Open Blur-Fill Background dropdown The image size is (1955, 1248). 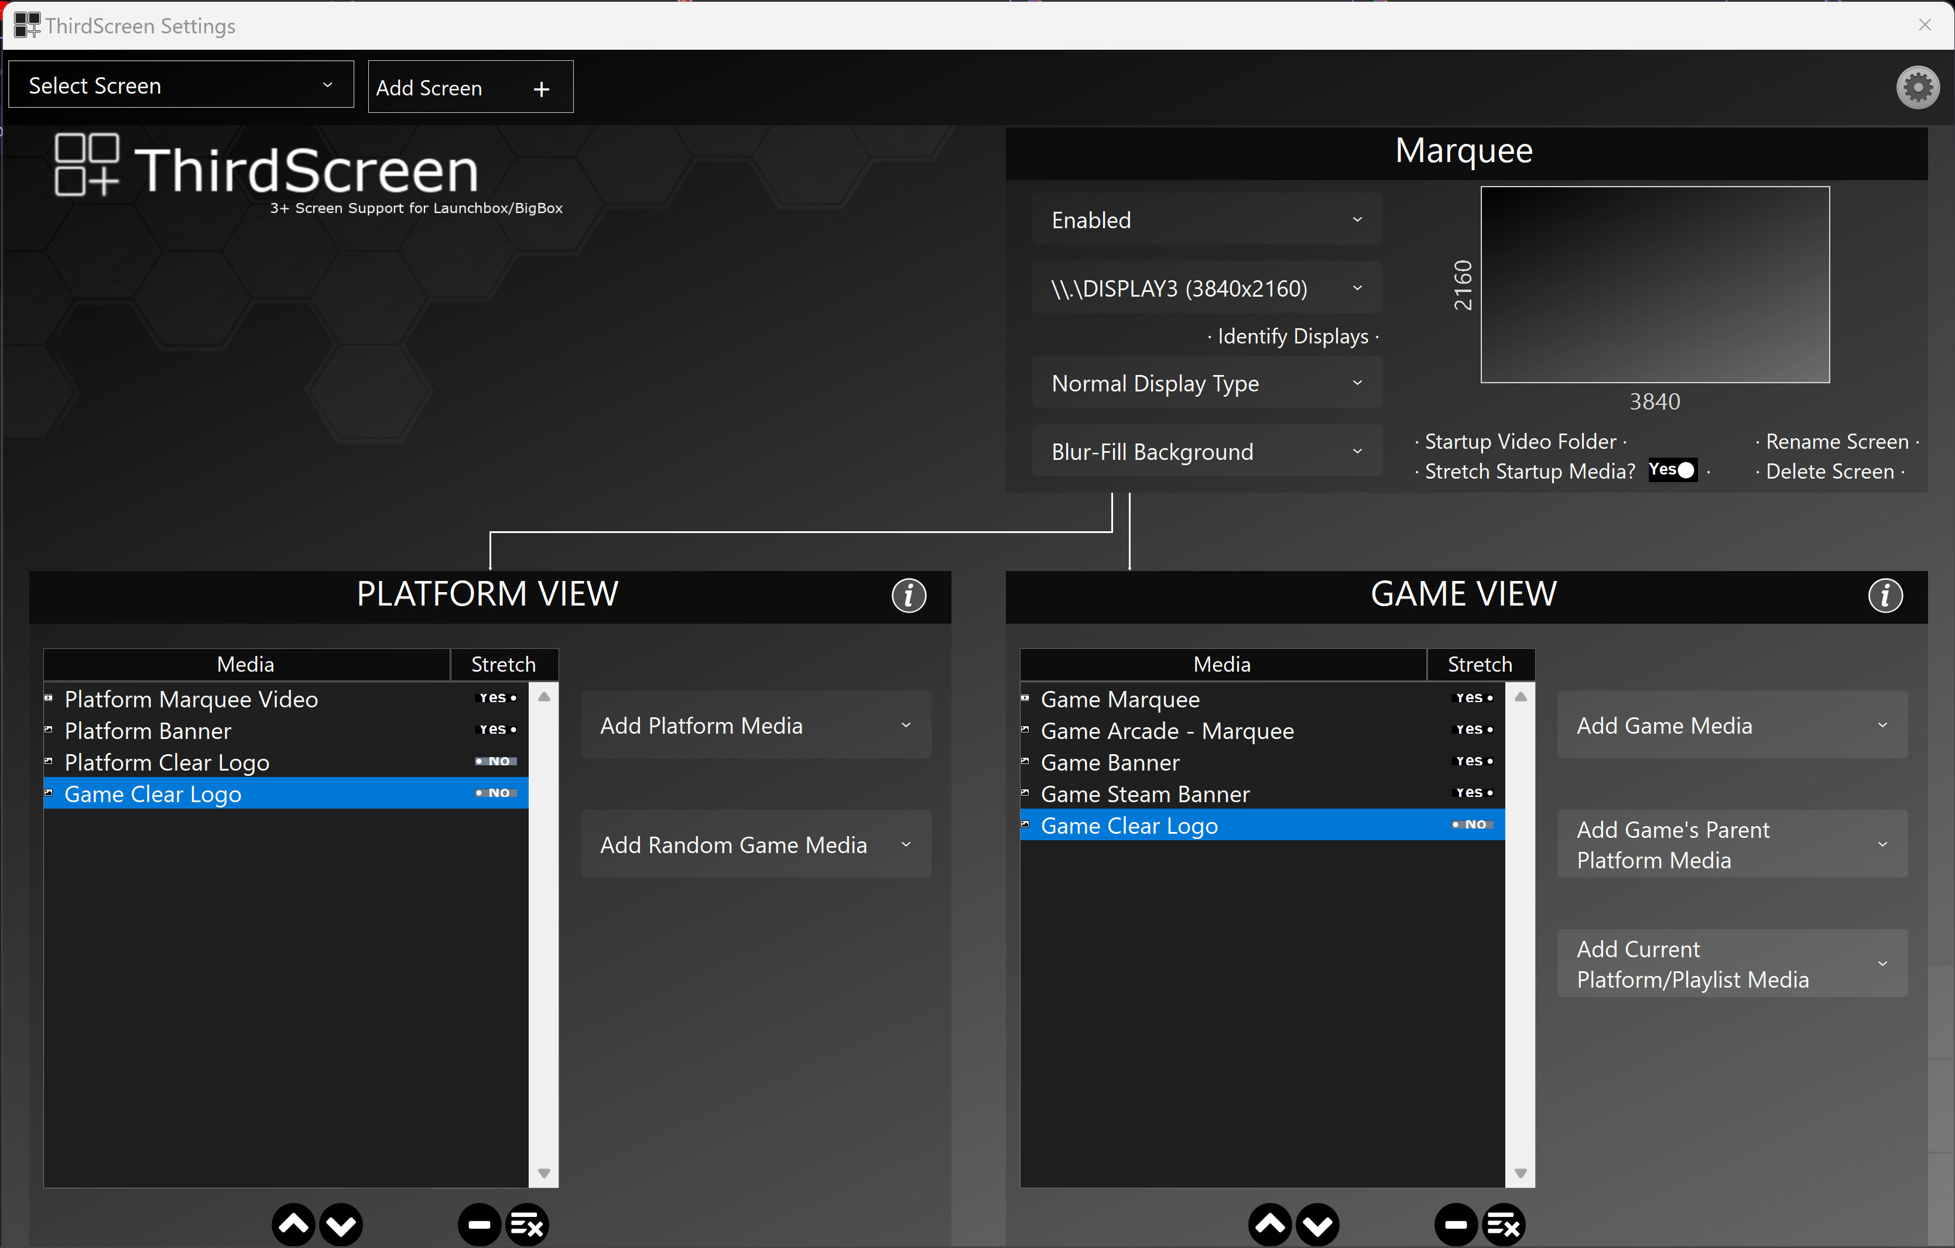[x=1207, y=451]
